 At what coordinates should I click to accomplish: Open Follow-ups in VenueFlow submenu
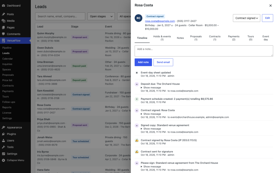9,102
